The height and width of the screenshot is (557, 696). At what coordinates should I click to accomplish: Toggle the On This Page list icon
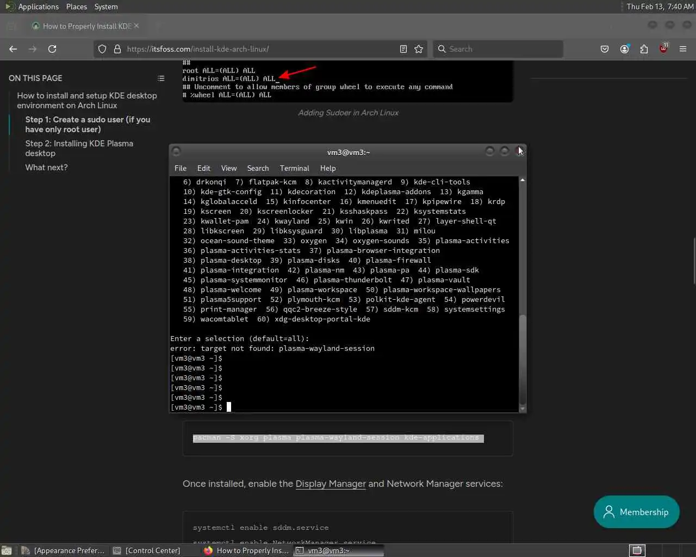pyautogui.click(x=161, y=78)
